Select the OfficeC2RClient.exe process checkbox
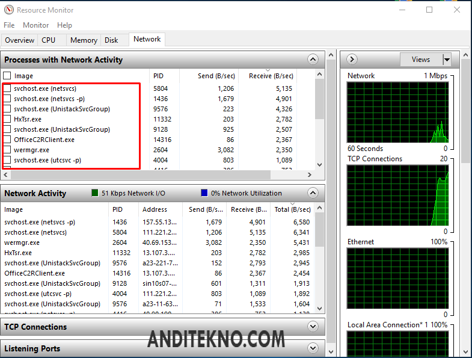Screen dimensions: 472x358 click(x=7, y=140)
